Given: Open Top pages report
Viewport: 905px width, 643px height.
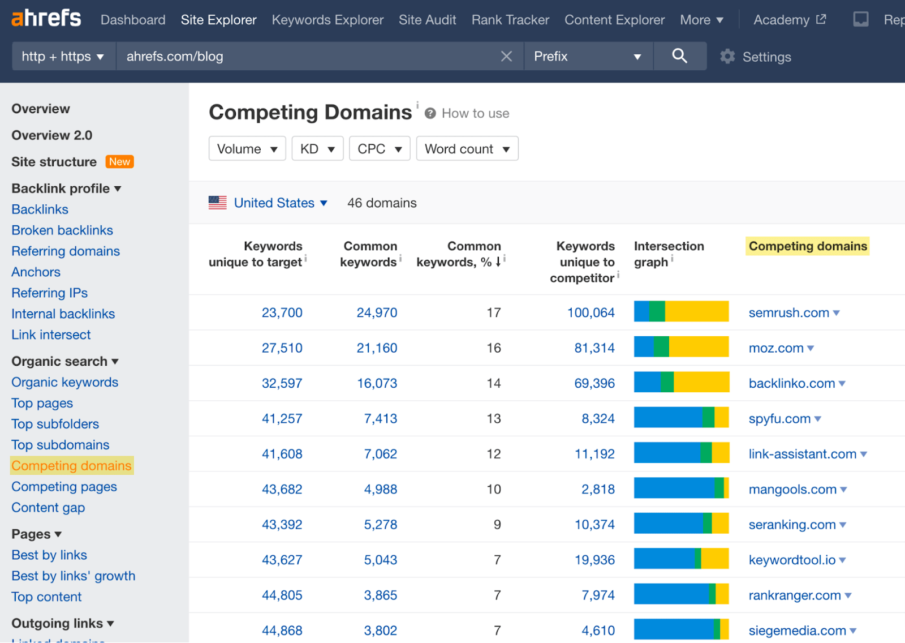Looking at the screenshot, I should pyautogui.click(x=42, y=403).
